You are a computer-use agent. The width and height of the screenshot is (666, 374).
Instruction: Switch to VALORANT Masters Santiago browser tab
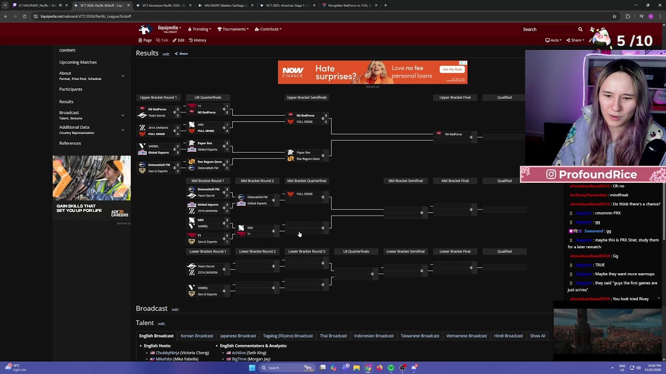(x=226, y=5)
